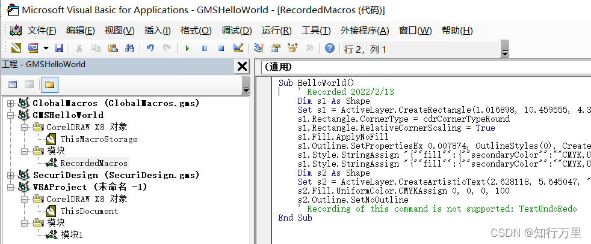The width and height of the screenshot is (591, 244).
Task: Open the Insert object dropdown arrow
Action: coord(46,48)
